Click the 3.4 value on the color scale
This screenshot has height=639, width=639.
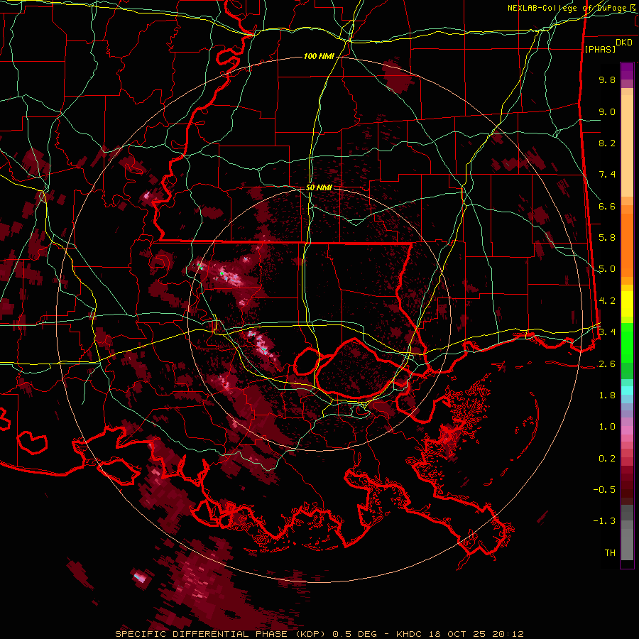click(607, 332)
